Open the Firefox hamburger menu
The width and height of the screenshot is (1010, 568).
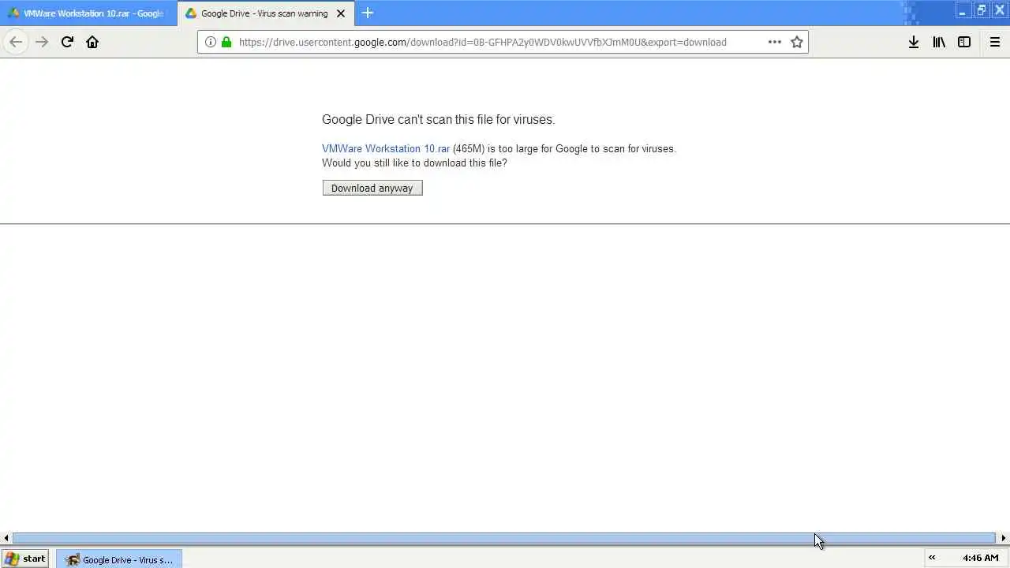[995, 42]
